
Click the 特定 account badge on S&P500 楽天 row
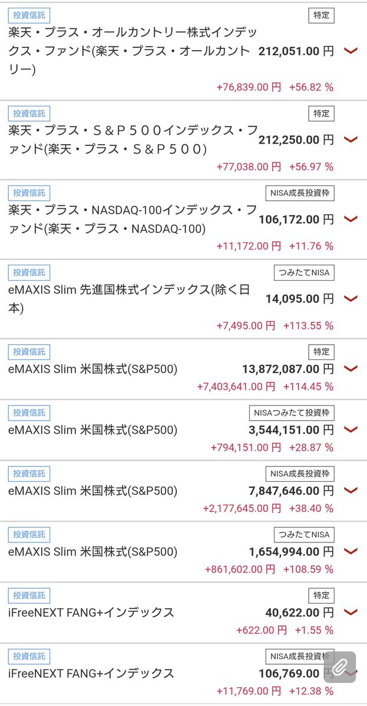[321, 113]
